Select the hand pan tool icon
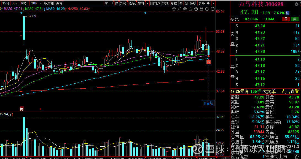This screenshot has height=159, width=301. (x=196, y=9)
